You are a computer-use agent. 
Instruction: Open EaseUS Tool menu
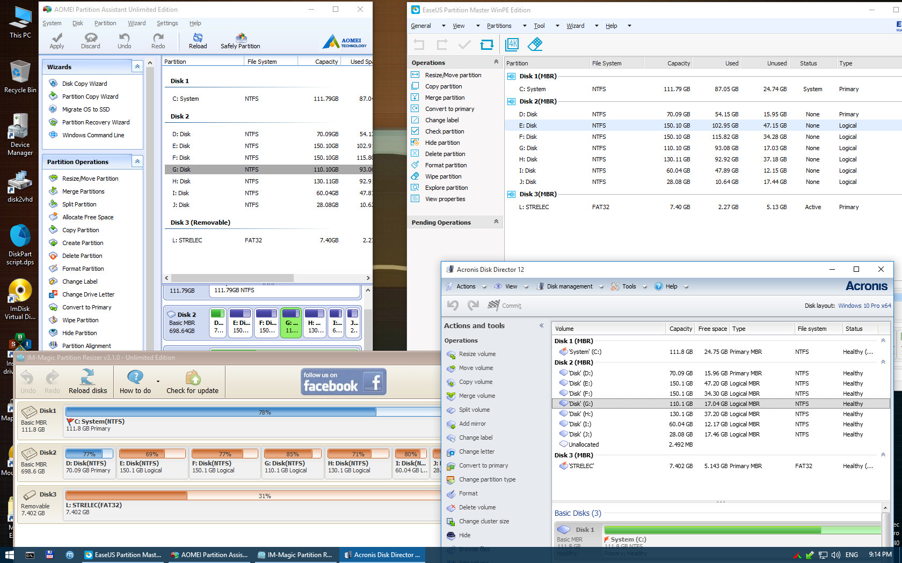539,26
